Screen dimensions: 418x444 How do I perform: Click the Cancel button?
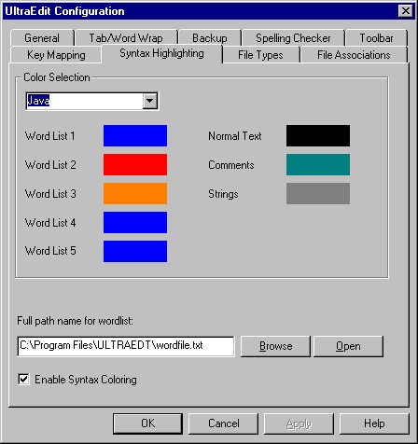[223, 423]
